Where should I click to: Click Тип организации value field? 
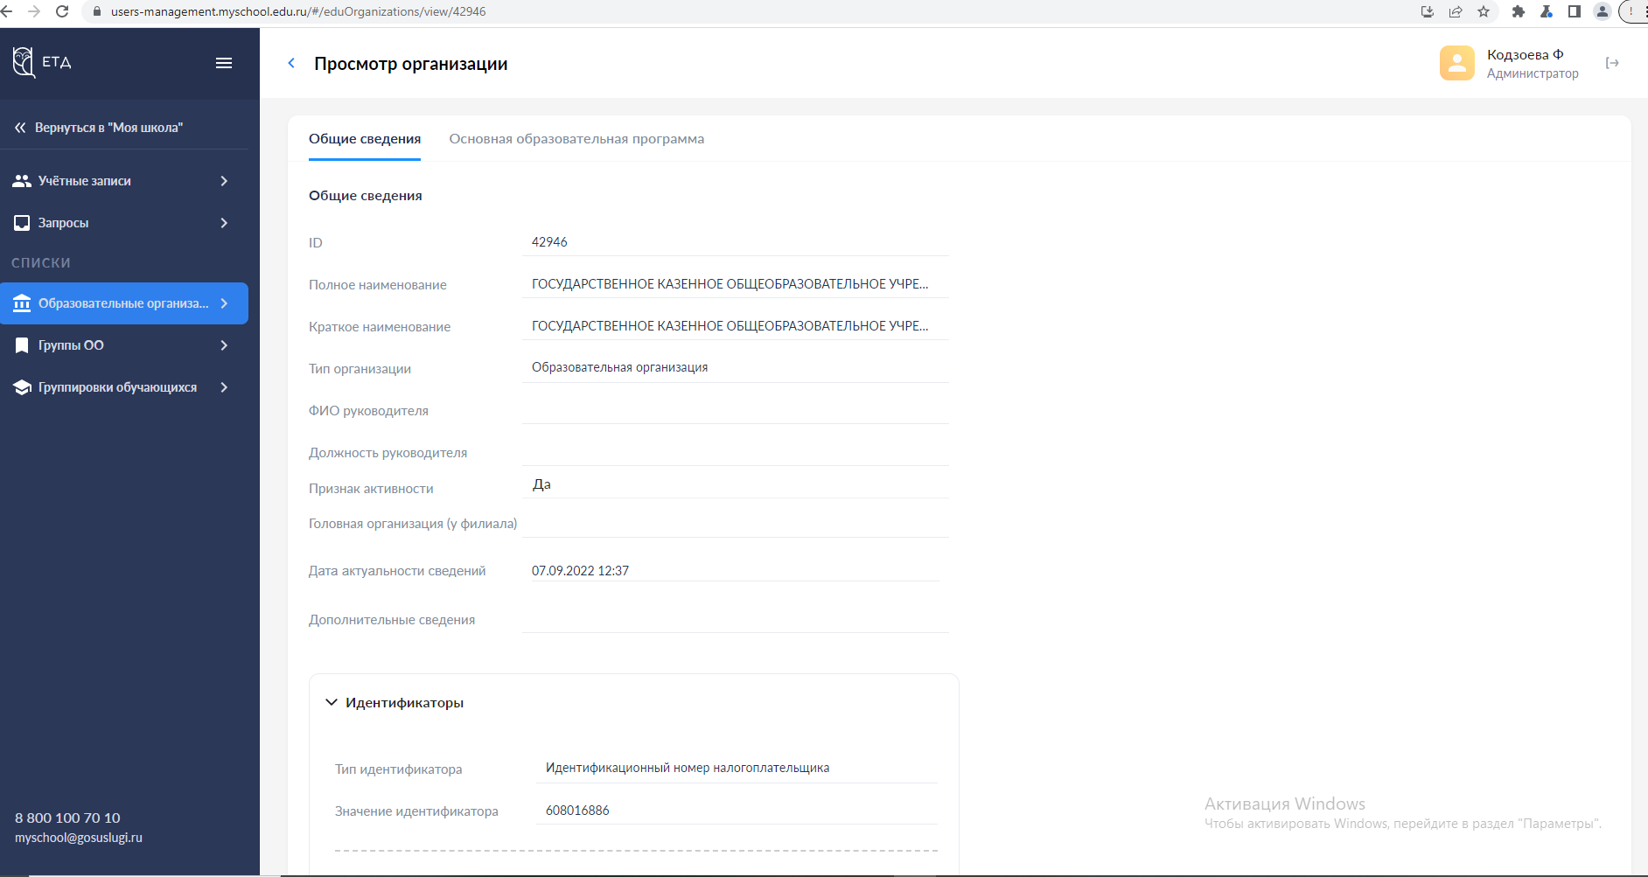736,368
